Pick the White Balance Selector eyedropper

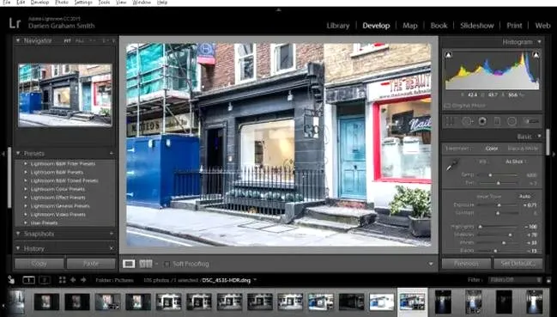[x=452, y=165]
